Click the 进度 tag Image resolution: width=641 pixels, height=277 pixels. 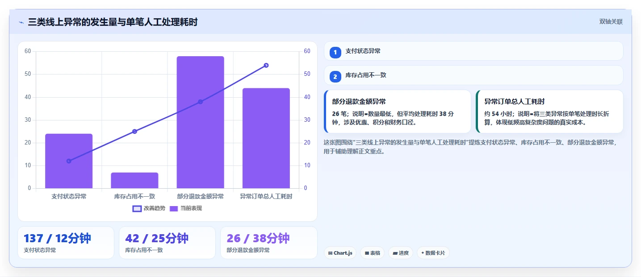401,253
